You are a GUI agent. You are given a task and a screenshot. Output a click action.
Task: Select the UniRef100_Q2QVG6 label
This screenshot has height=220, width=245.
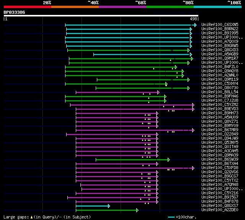[220, 172]
